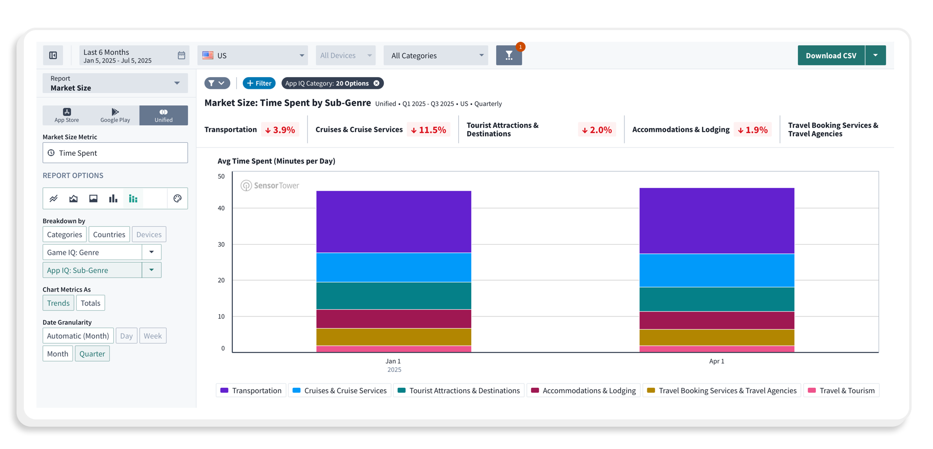Collapse the sidebar panel icon

point(53,55)
